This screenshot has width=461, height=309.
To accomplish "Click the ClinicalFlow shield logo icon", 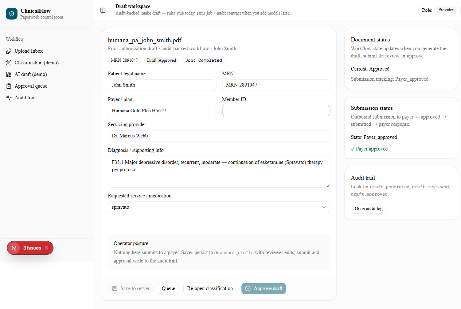I will pyautogui.click(x=12, y=14).
